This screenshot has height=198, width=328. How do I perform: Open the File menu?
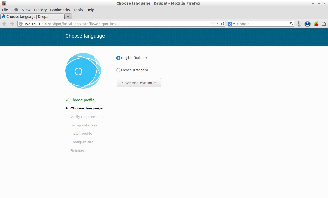(x=5, y=10)
